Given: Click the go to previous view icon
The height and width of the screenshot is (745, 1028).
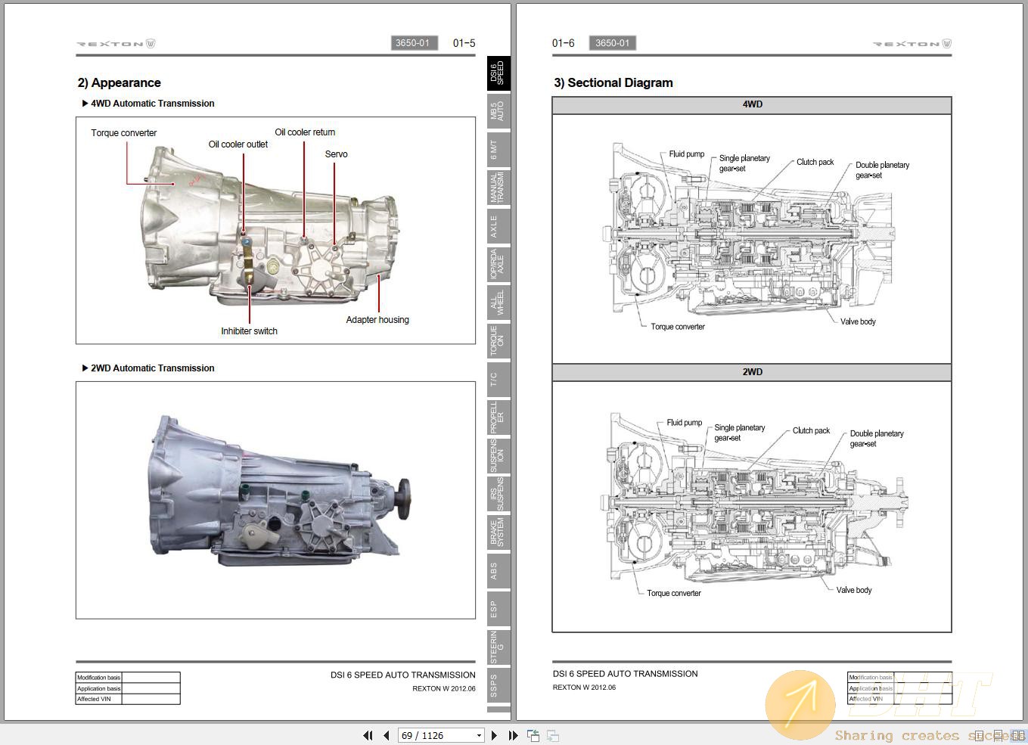Looking at the screenshot, I should tap(533, 735).
